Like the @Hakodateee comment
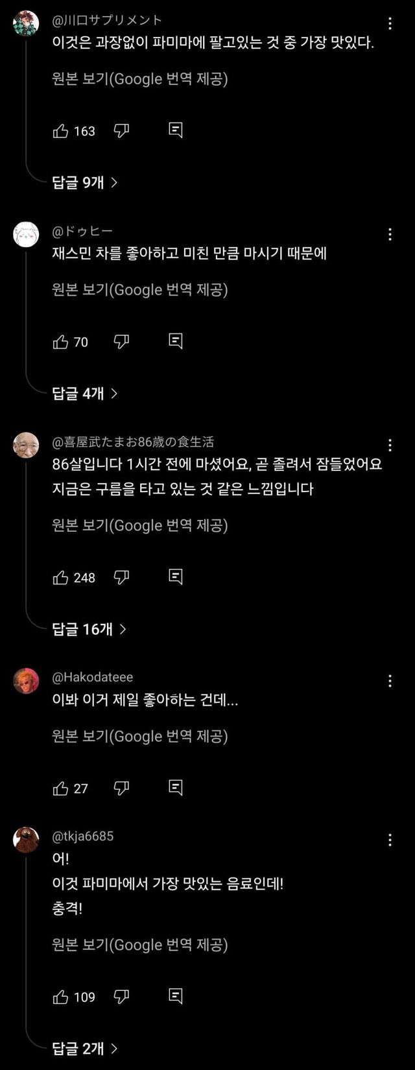 pyautogui.click(x=61, y=788)
